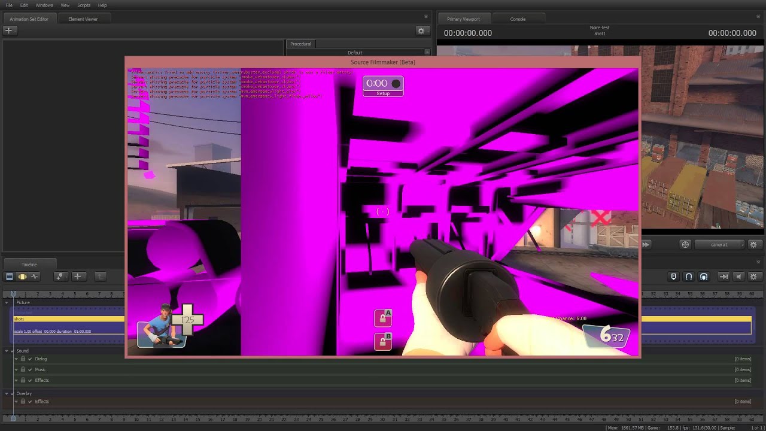
Task: Expand the Sound Effects track arrow
Action: [x=16, y=381]
